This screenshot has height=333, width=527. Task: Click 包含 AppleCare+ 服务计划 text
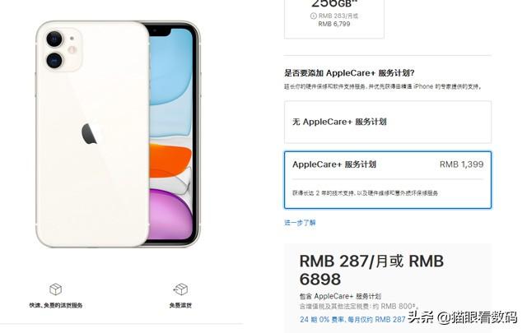pos(340,296)
